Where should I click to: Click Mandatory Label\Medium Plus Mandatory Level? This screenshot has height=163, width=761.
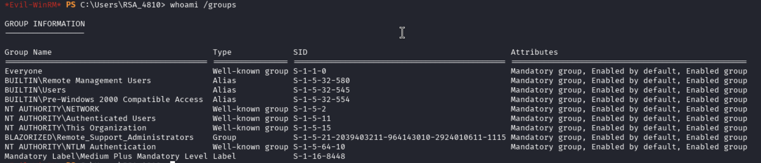[106, 156]
